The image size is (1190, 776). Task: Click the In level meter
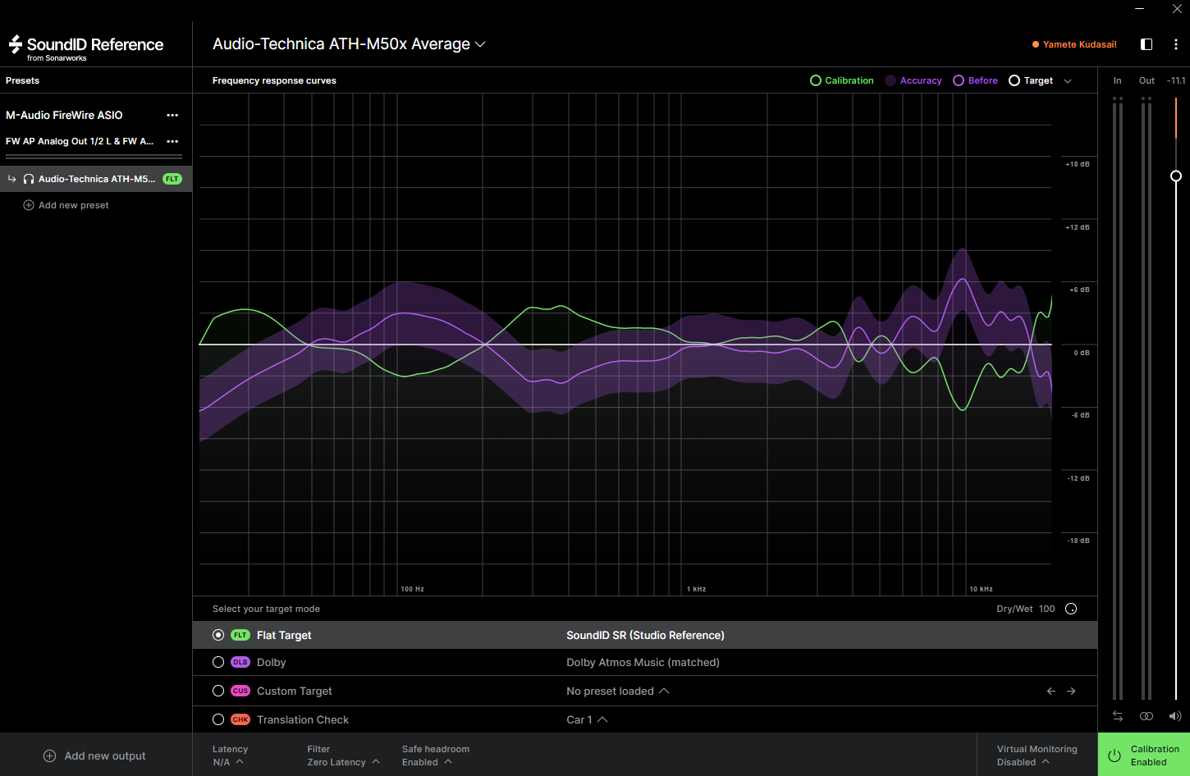(x=1118, y=398)
